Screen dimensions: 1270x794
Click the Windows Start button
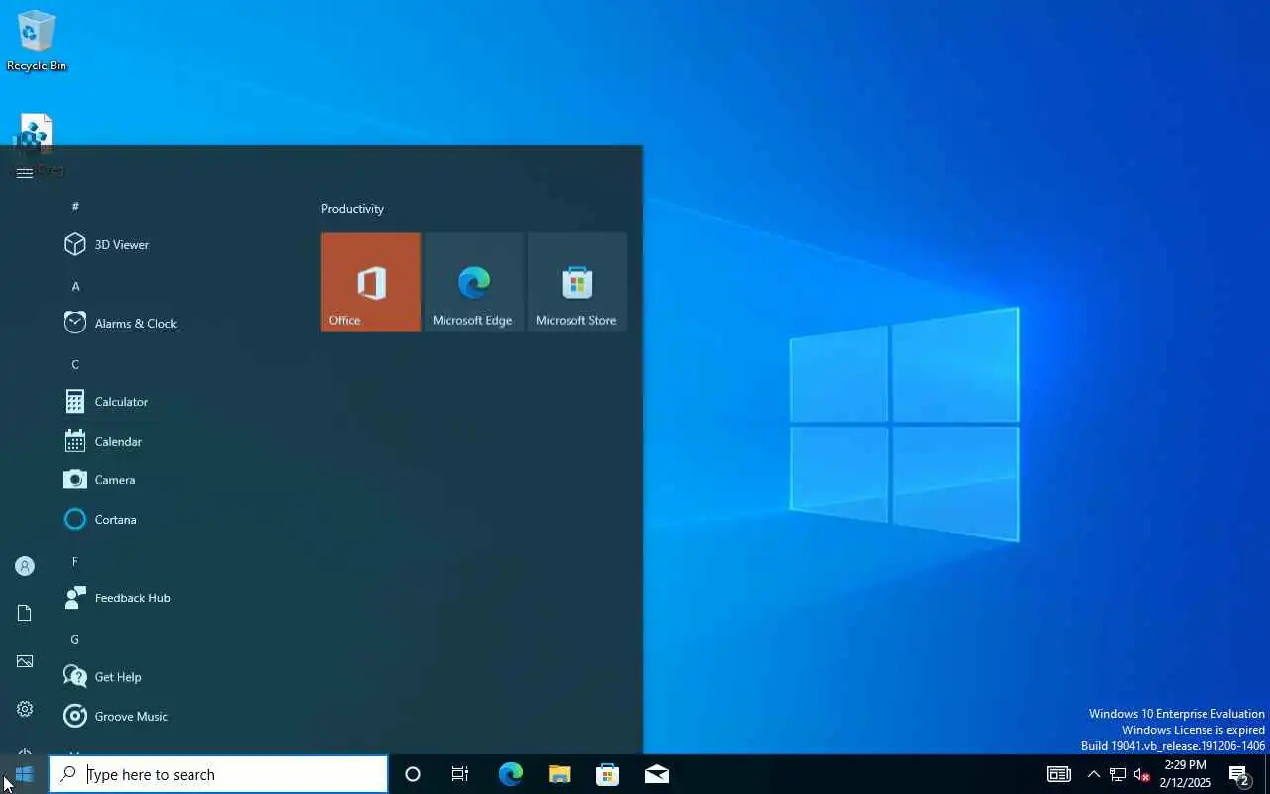point(24,774)
